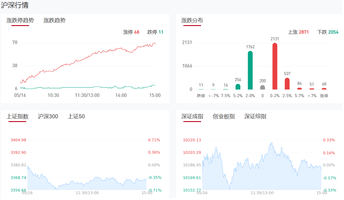344x200 pixels.
Task: Select the 涨跌分布 tab
Action: [192, 21]
